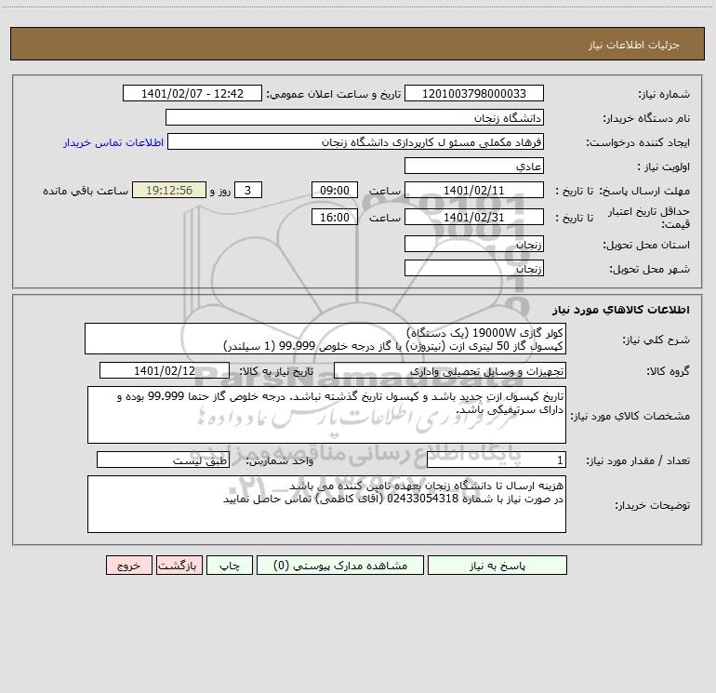716x693 pixels.
Task: Open اطلاعات تماس خریدار link
Action: [x=113, y=142]
